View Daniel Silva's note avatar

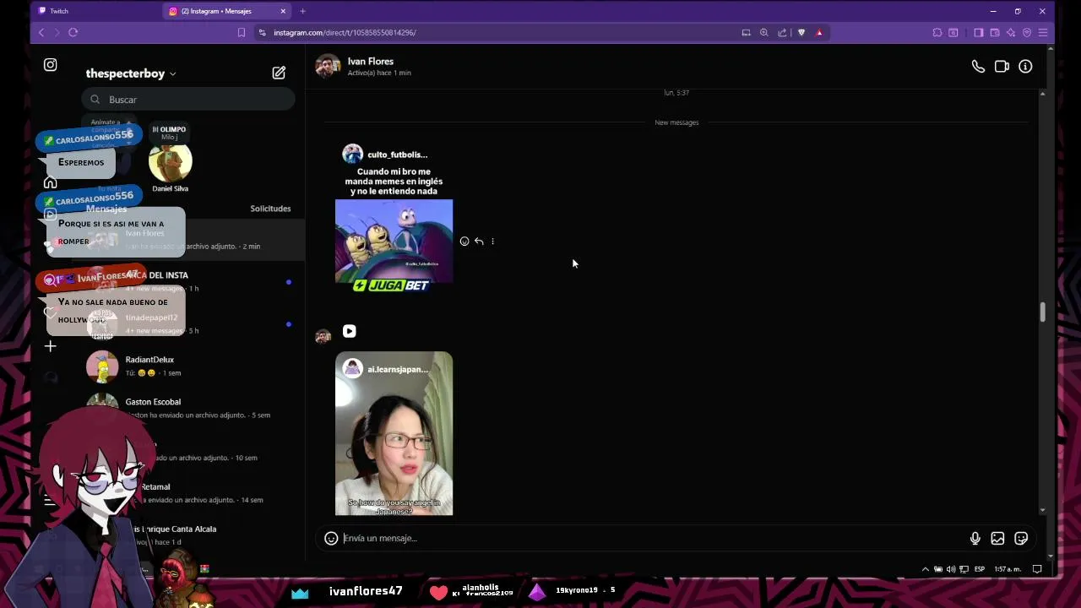click(171, 161)
